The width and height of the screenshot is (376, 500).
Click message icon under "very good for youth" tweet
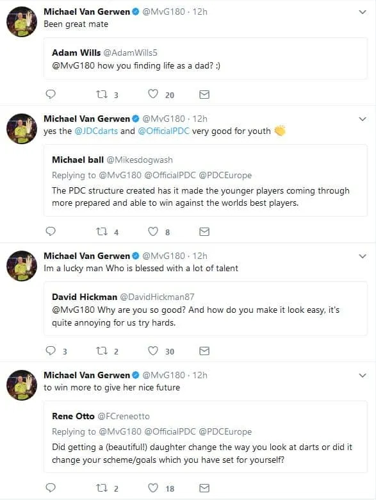click(x=204, y=231)
